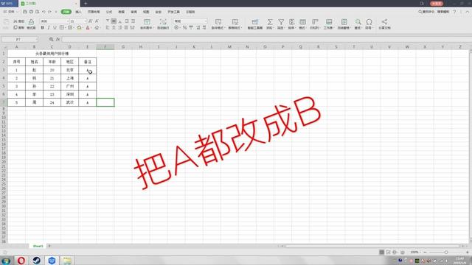Select the Sheet1 worksheet tab

tap(38, 246)
